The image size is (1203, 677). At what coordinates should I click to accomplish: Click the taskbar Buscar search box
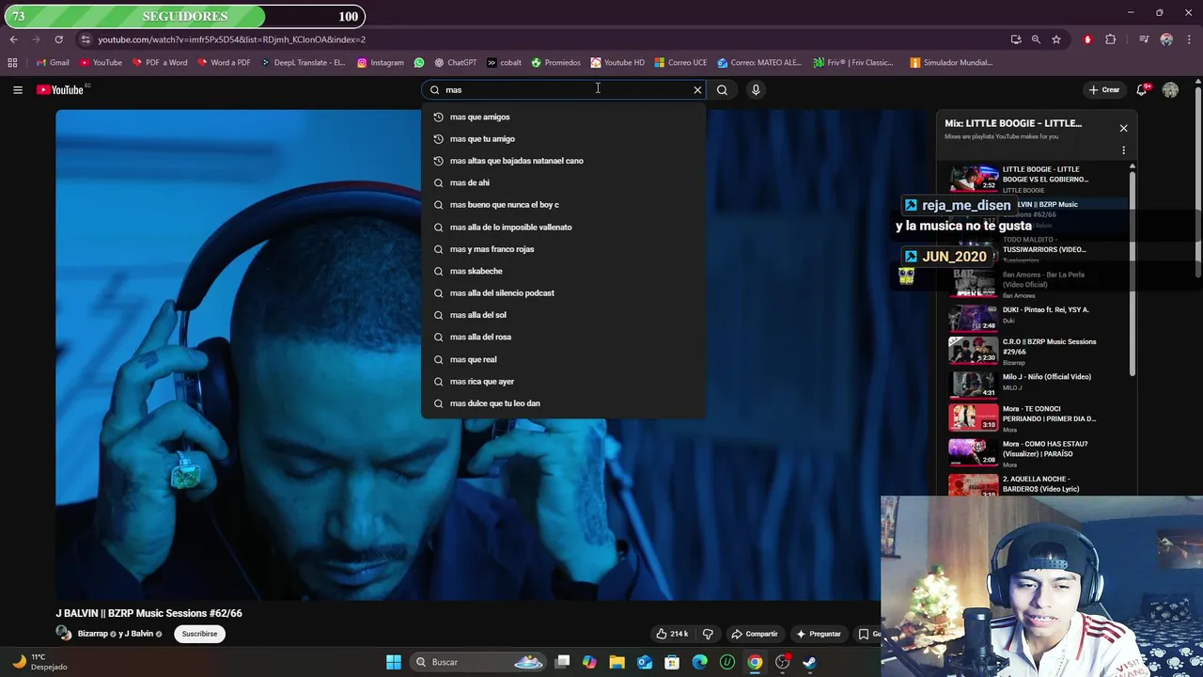click(479, 662)
